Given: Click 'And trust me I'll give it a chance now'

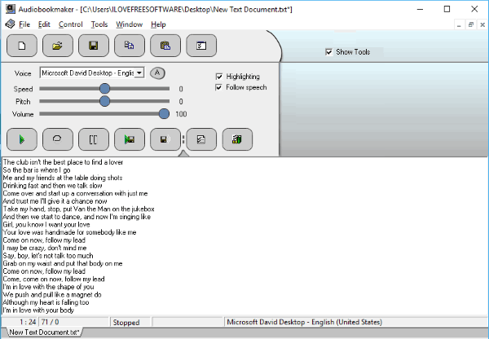Looking at the screenshot, I should click(55, 201).
